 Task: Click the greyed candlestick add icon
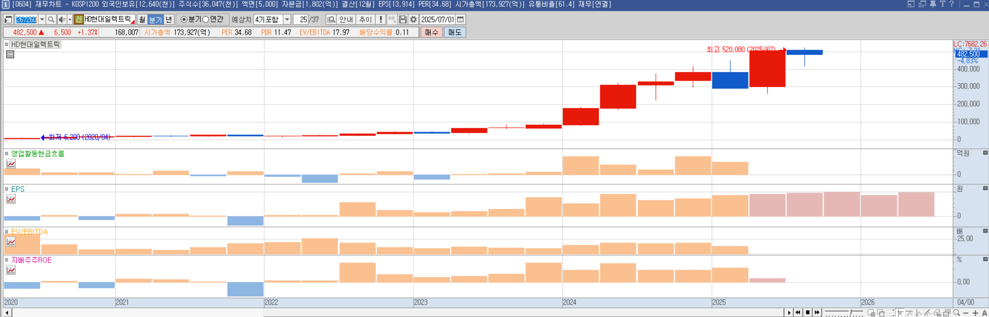tap(392, 20)
